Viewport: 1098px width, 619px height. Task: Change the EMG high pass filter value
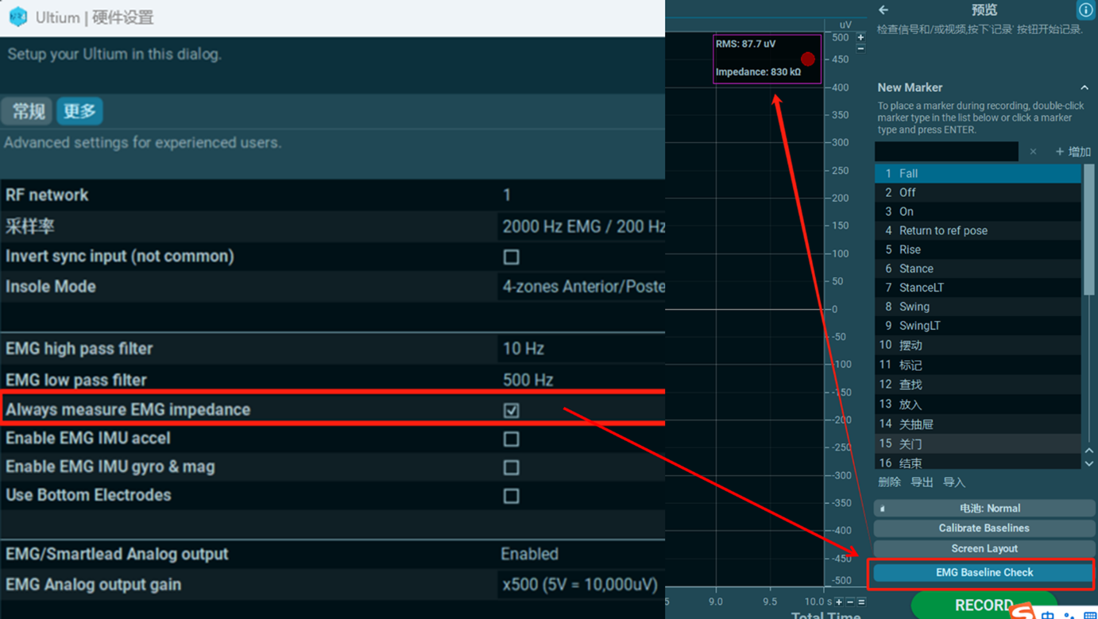click(x=581, y=348)
